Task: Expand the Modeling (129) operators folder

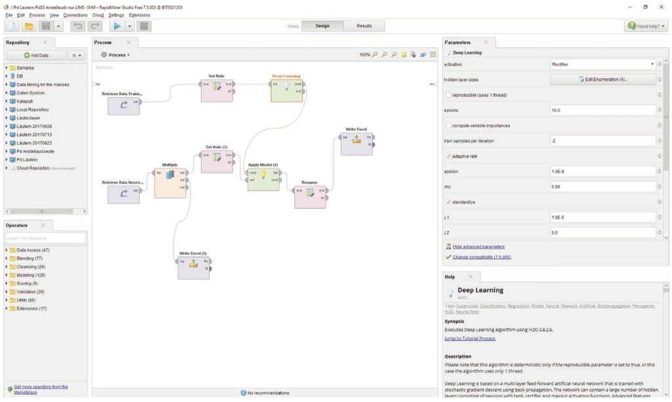Action: tap(7, 275)
